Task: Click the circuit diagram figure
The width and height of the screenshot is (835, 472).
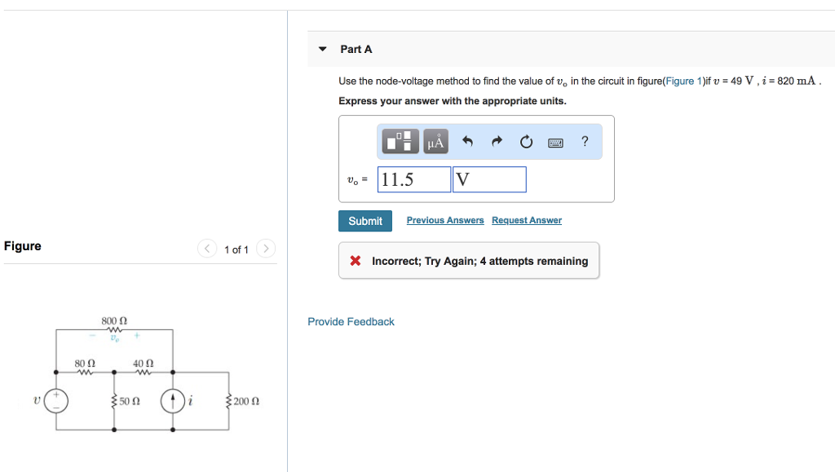Action: (147, 374)
